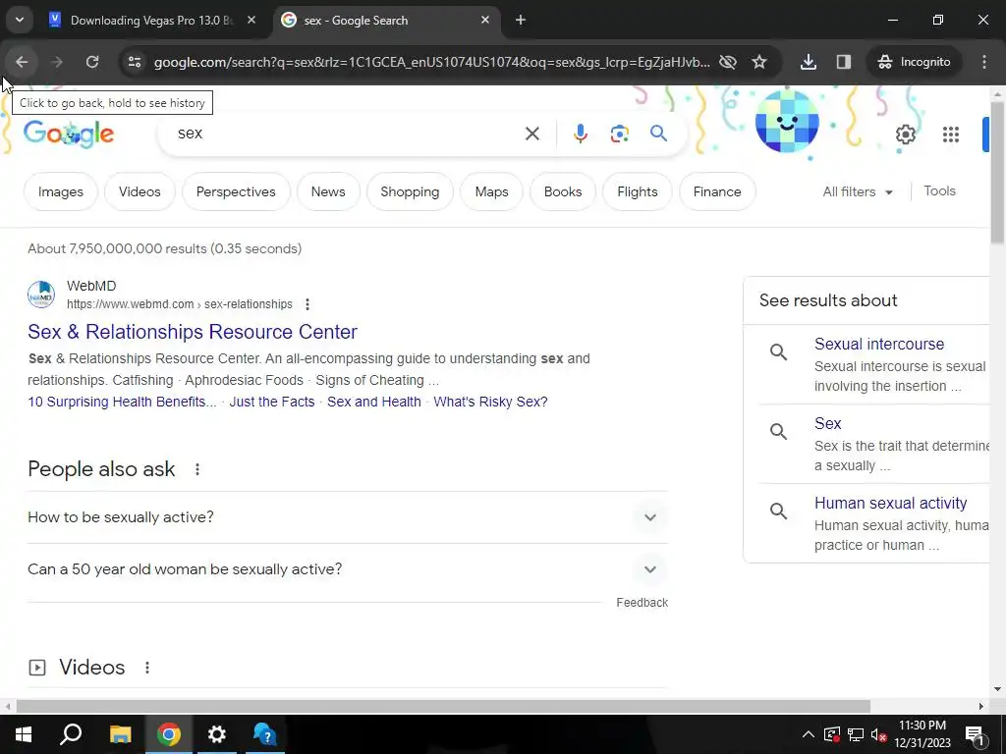This screenshot has width=1006, height=754.
Task: Open the Sex and Health sitelink
Action: point(374,402)
